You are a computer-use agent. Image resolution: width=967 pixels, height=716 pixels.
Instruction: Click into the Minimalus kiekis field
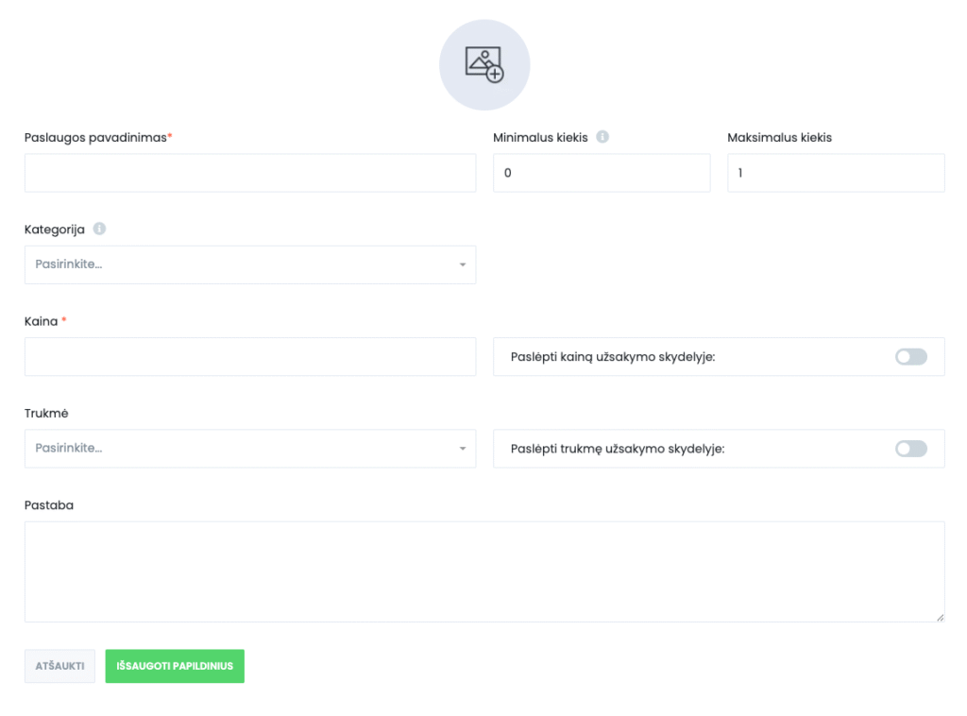tap(601, 174)
